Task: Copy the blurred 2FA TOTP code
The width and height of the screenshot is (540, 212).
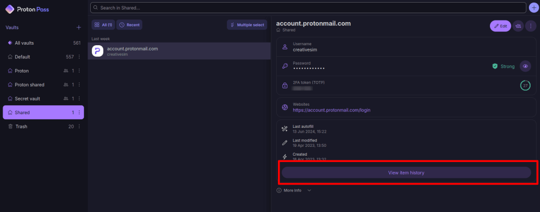Action: pos(302,88)
